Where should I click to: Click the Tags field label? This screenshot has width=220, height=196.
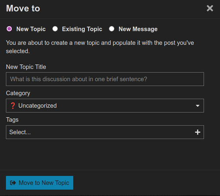(12, 120)
